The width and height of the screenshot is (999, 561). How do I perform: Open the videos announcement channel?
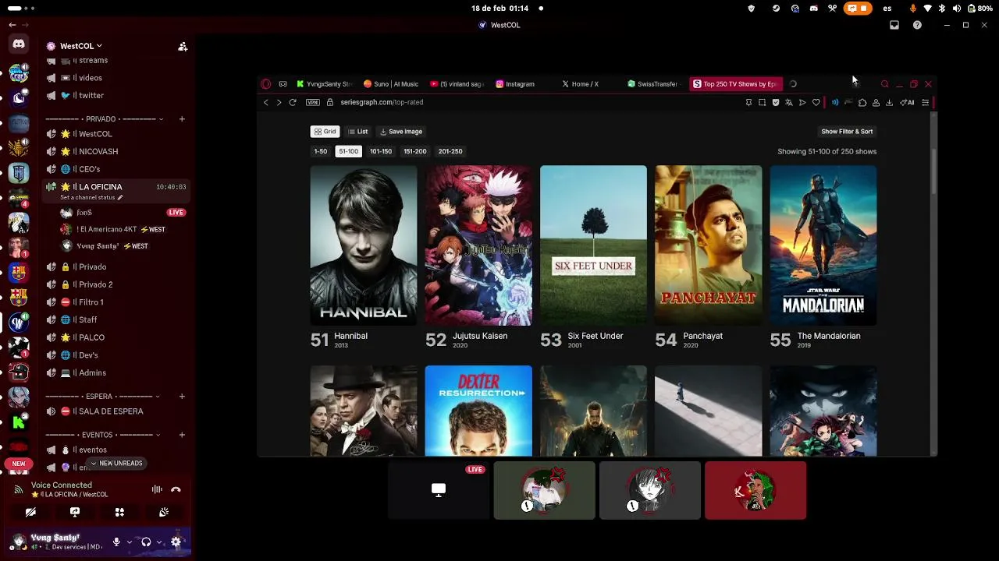click(x=116, y=78)
